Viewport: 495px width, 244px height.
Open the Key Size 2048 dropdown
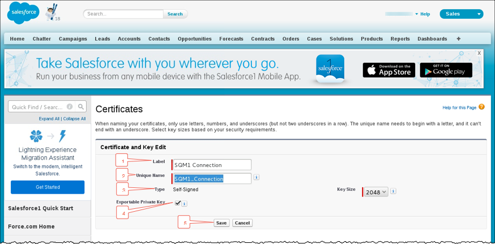point(376,191)
